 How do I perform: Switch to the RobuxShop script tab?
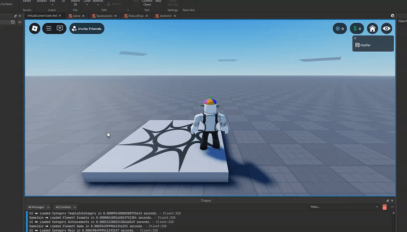pos(135,16)
